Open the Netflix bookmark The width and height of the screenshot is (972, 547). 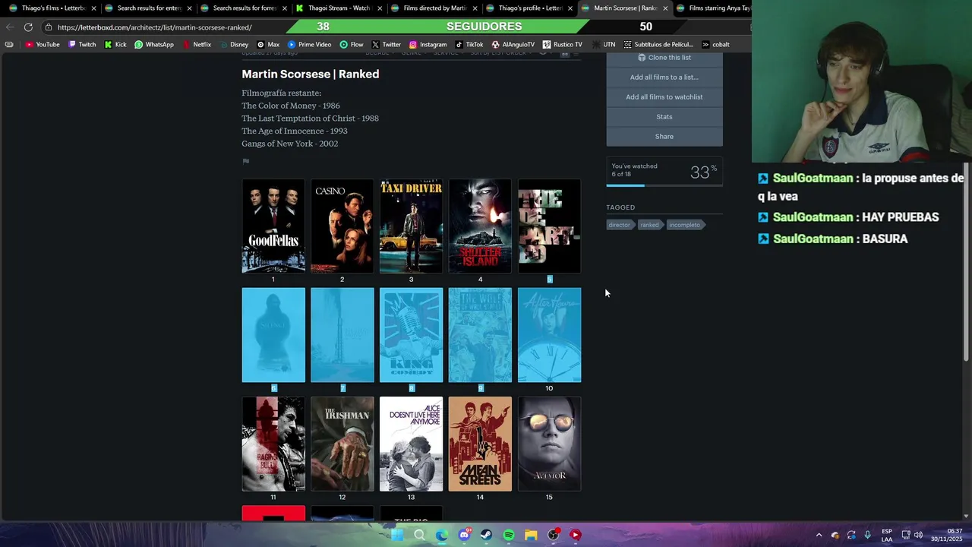point(197,44)
